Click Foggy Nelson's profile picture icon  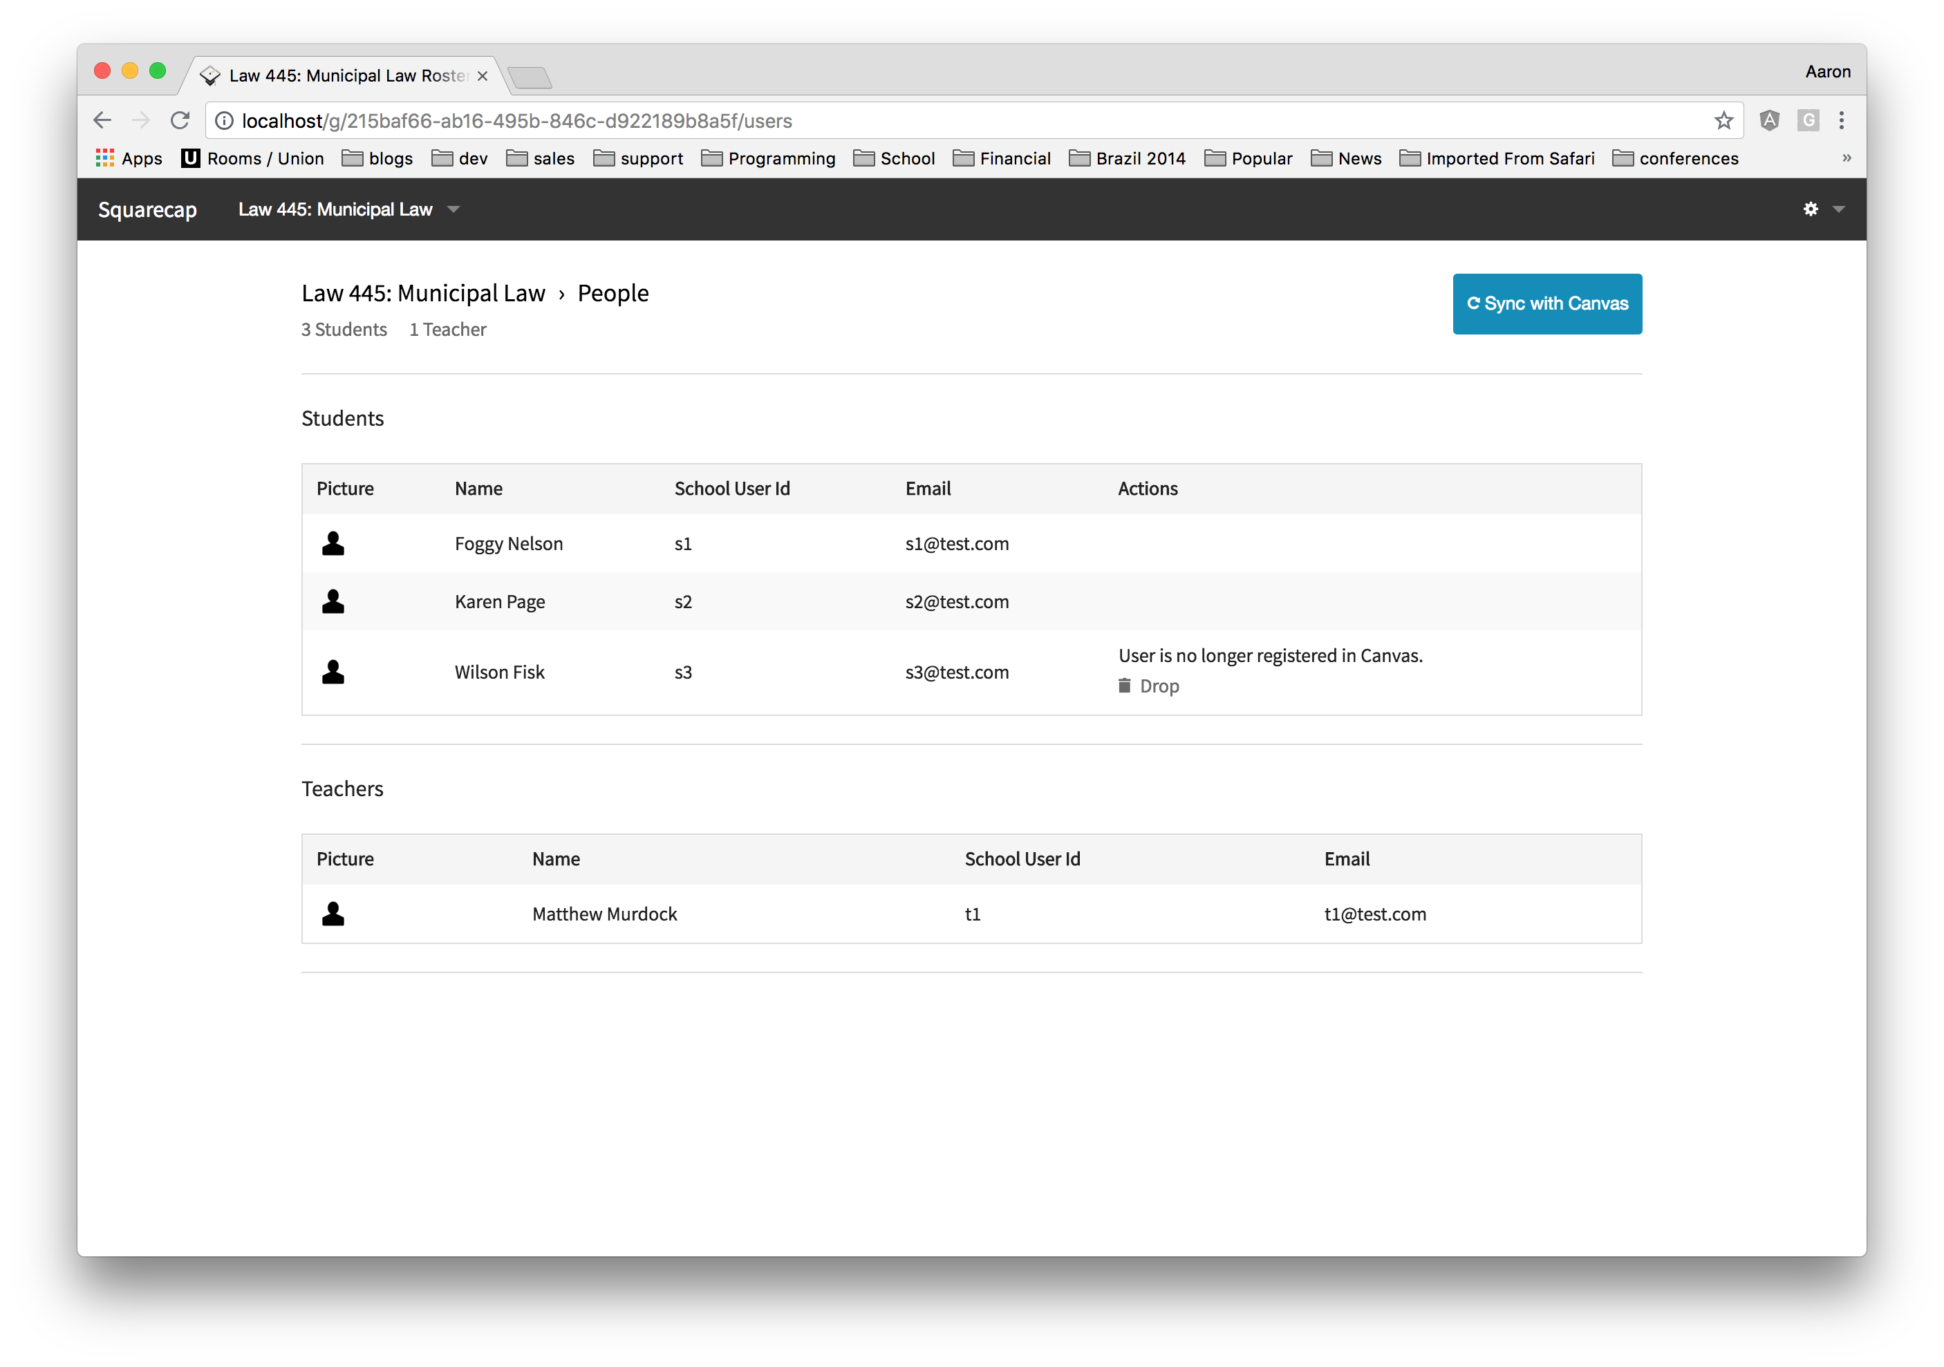point(333,543)
